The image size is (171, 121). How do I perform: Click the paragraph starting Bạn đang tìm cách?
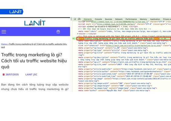pos(35,87)
